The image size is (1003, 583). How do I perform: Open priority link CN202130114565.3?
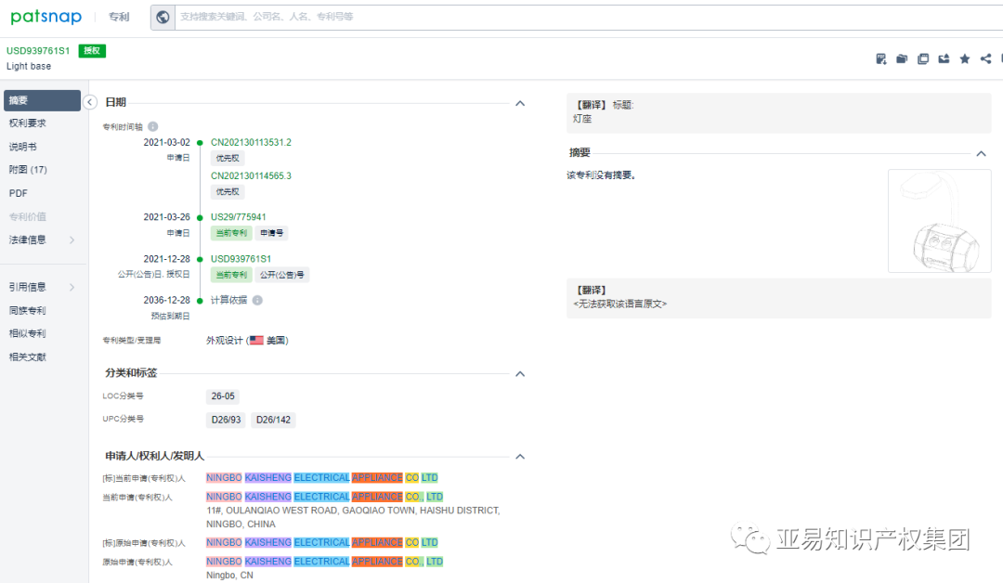coord(251,175)
